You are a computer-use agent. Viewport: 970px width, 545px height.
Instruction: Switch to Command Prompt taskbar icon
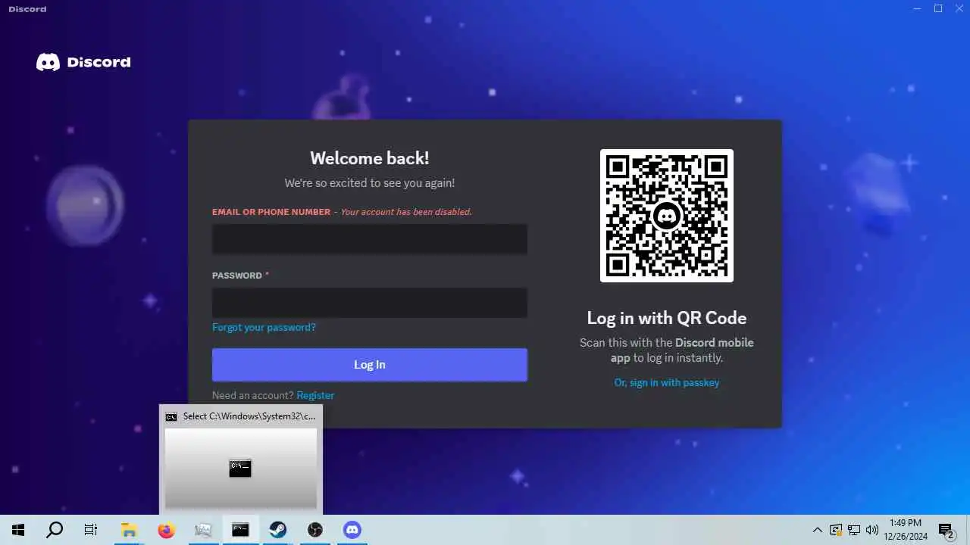coord(240,530)
